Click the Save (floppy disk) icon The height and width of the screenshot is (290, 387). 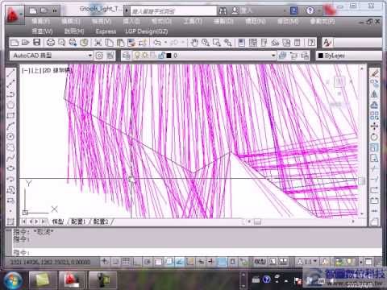(x=36, y=43)
